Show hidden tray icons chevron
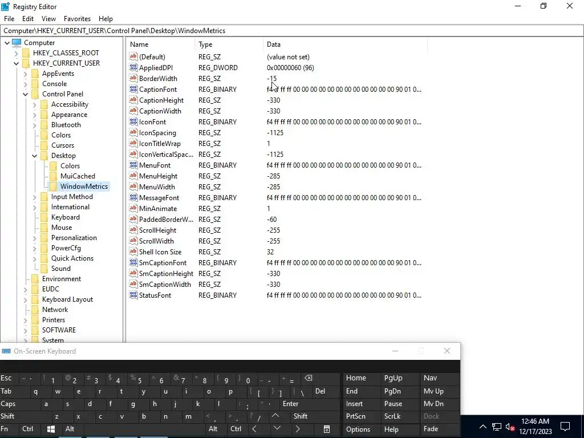Viewport: 584px width, 438px height. coord(482,427)
